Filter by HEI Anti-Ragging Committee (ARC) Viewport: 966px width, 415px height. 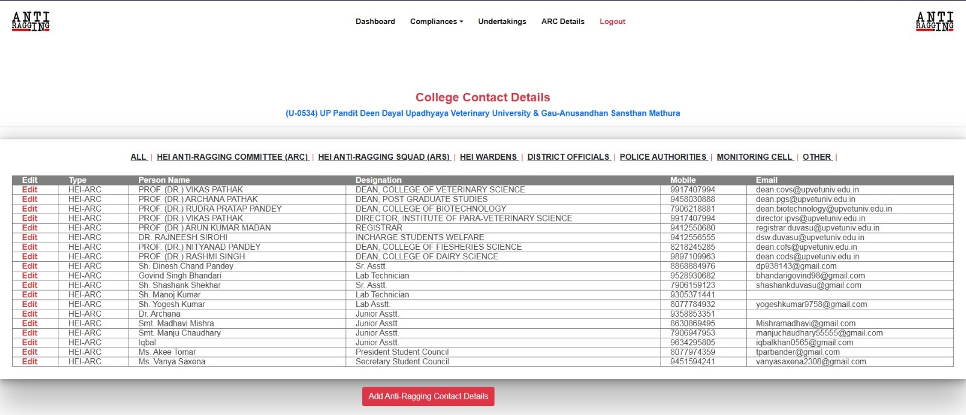(x=232, y=157)
